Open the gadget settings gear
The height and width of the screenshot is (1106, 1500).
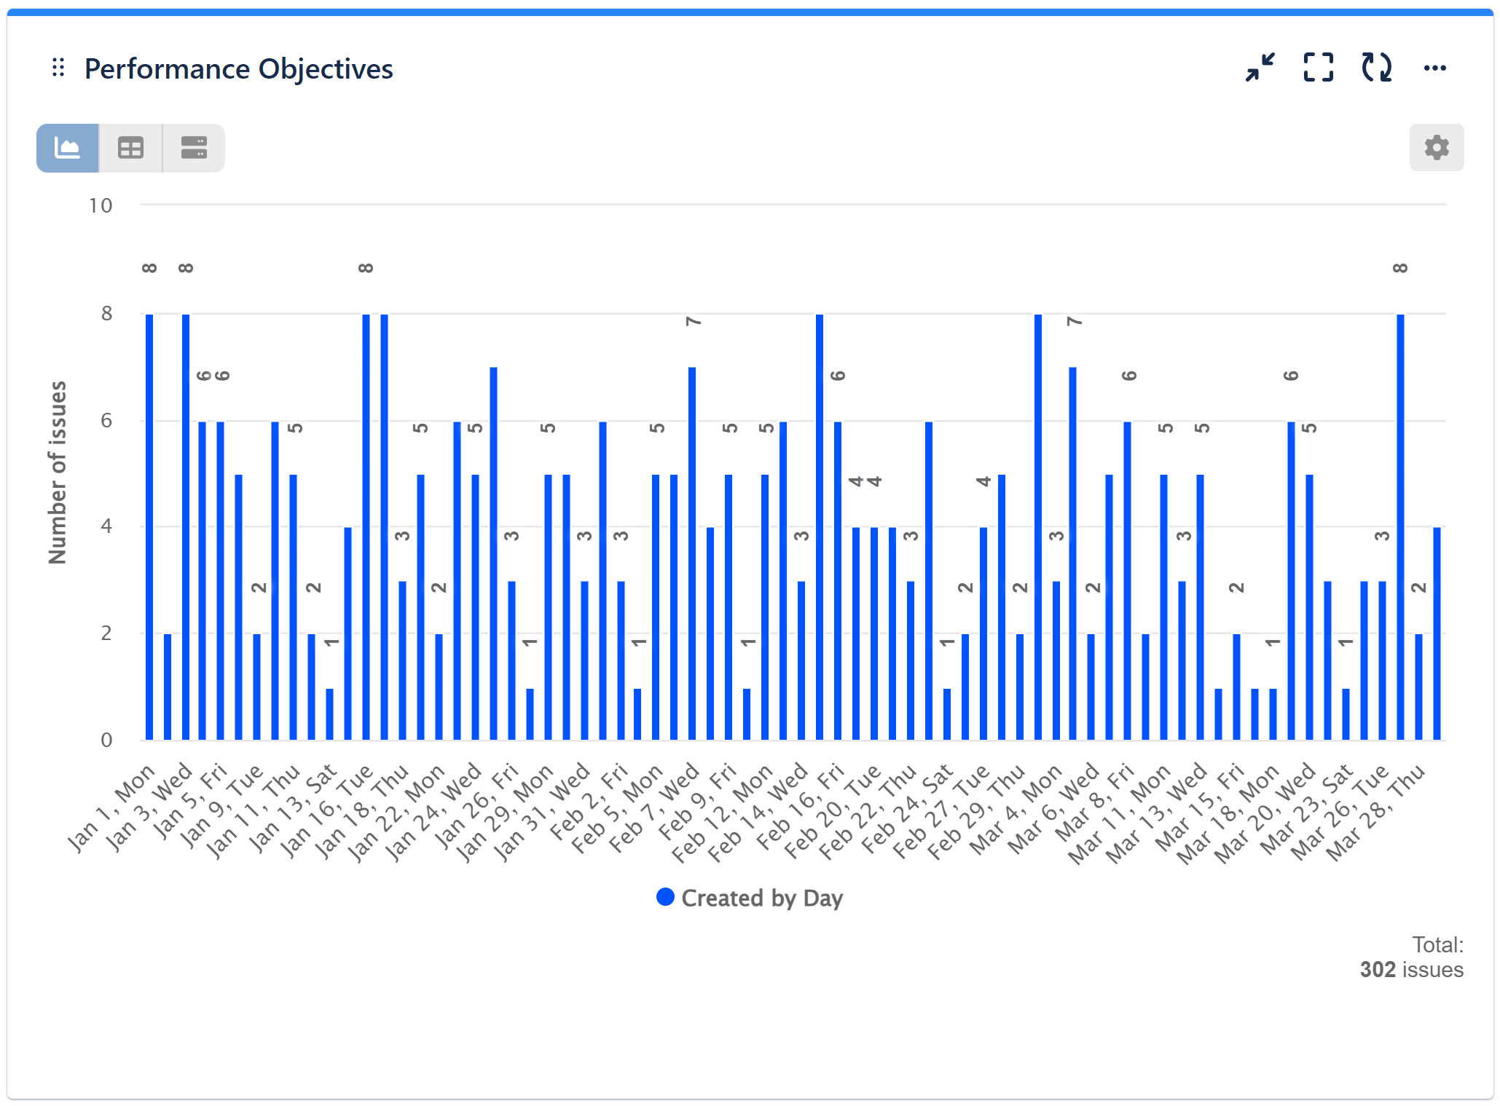pos(1435,148)
